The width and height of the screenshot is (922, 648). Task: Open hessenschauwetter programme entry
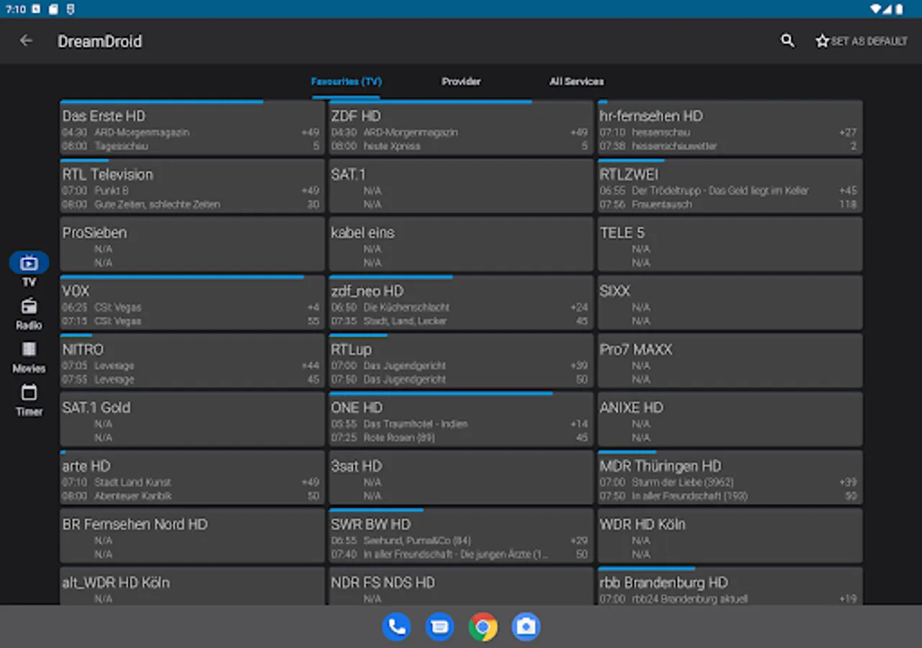click(x=674, y=146)
